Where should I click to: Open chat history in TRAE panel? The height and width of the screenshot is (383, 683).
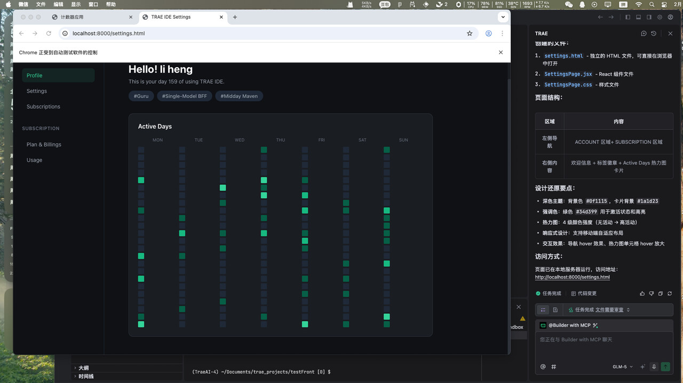654,34
